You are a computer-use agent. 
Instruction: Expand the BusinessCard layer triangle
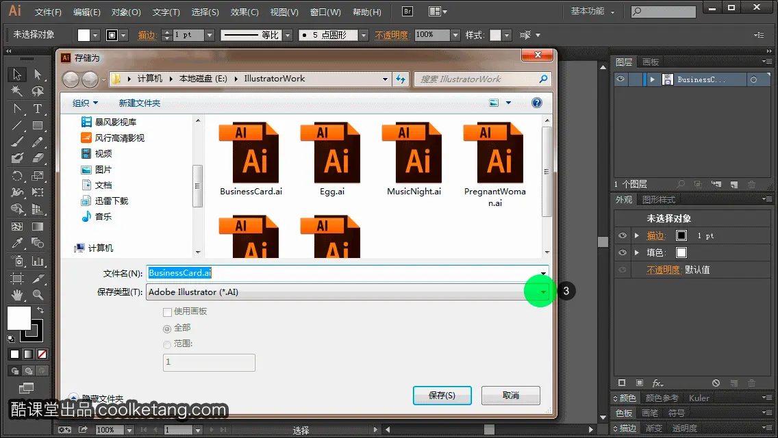653,79
